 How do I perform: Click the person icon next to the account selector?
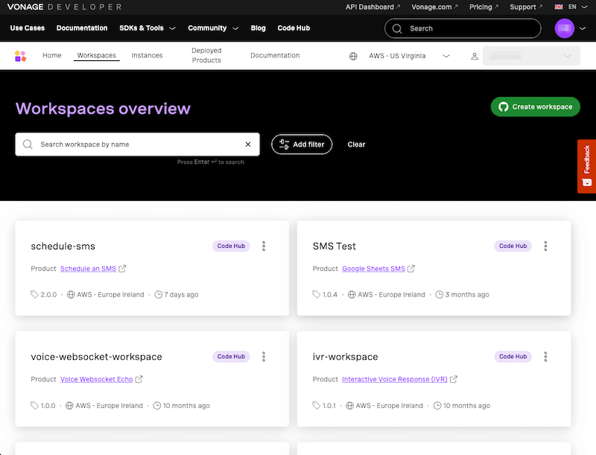click(475, 55)
